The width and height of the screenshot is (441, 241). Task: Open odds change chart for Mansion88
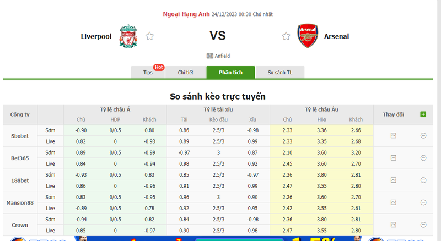tap(394, 202)
